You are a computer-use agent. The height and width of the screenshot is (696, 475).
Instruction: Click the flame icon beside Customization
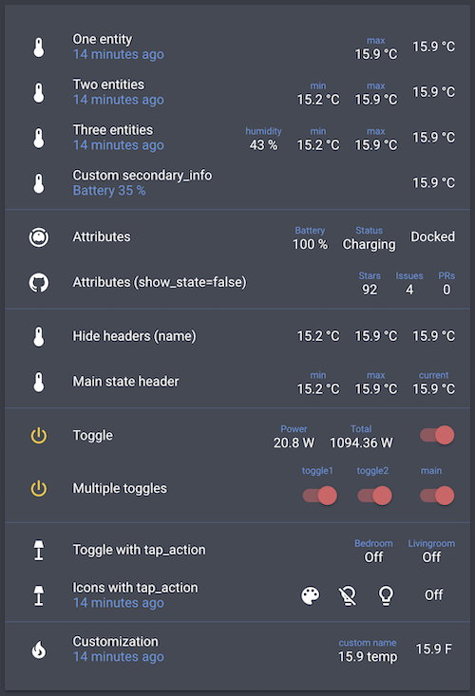(39, 649)
